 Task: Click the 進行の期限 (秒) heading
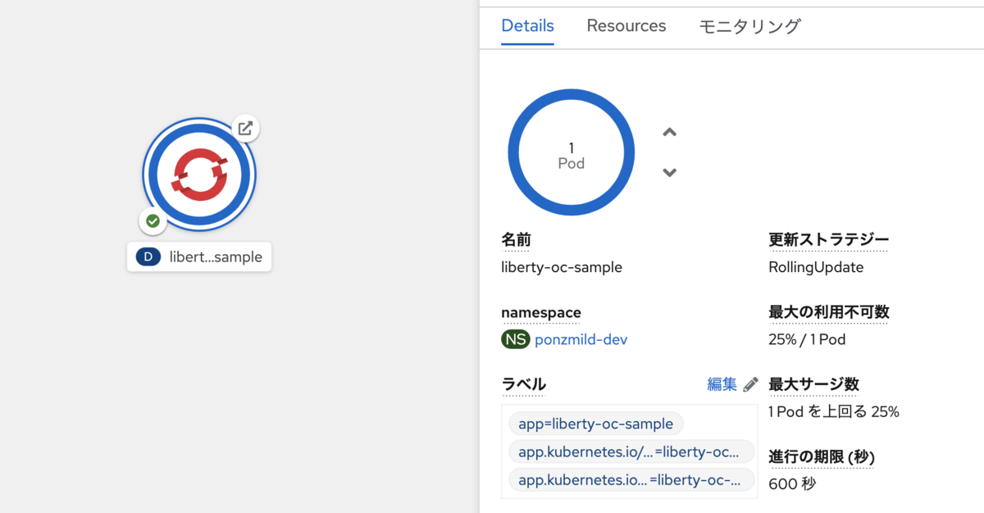pyautogui.click(x=821, y=456)
